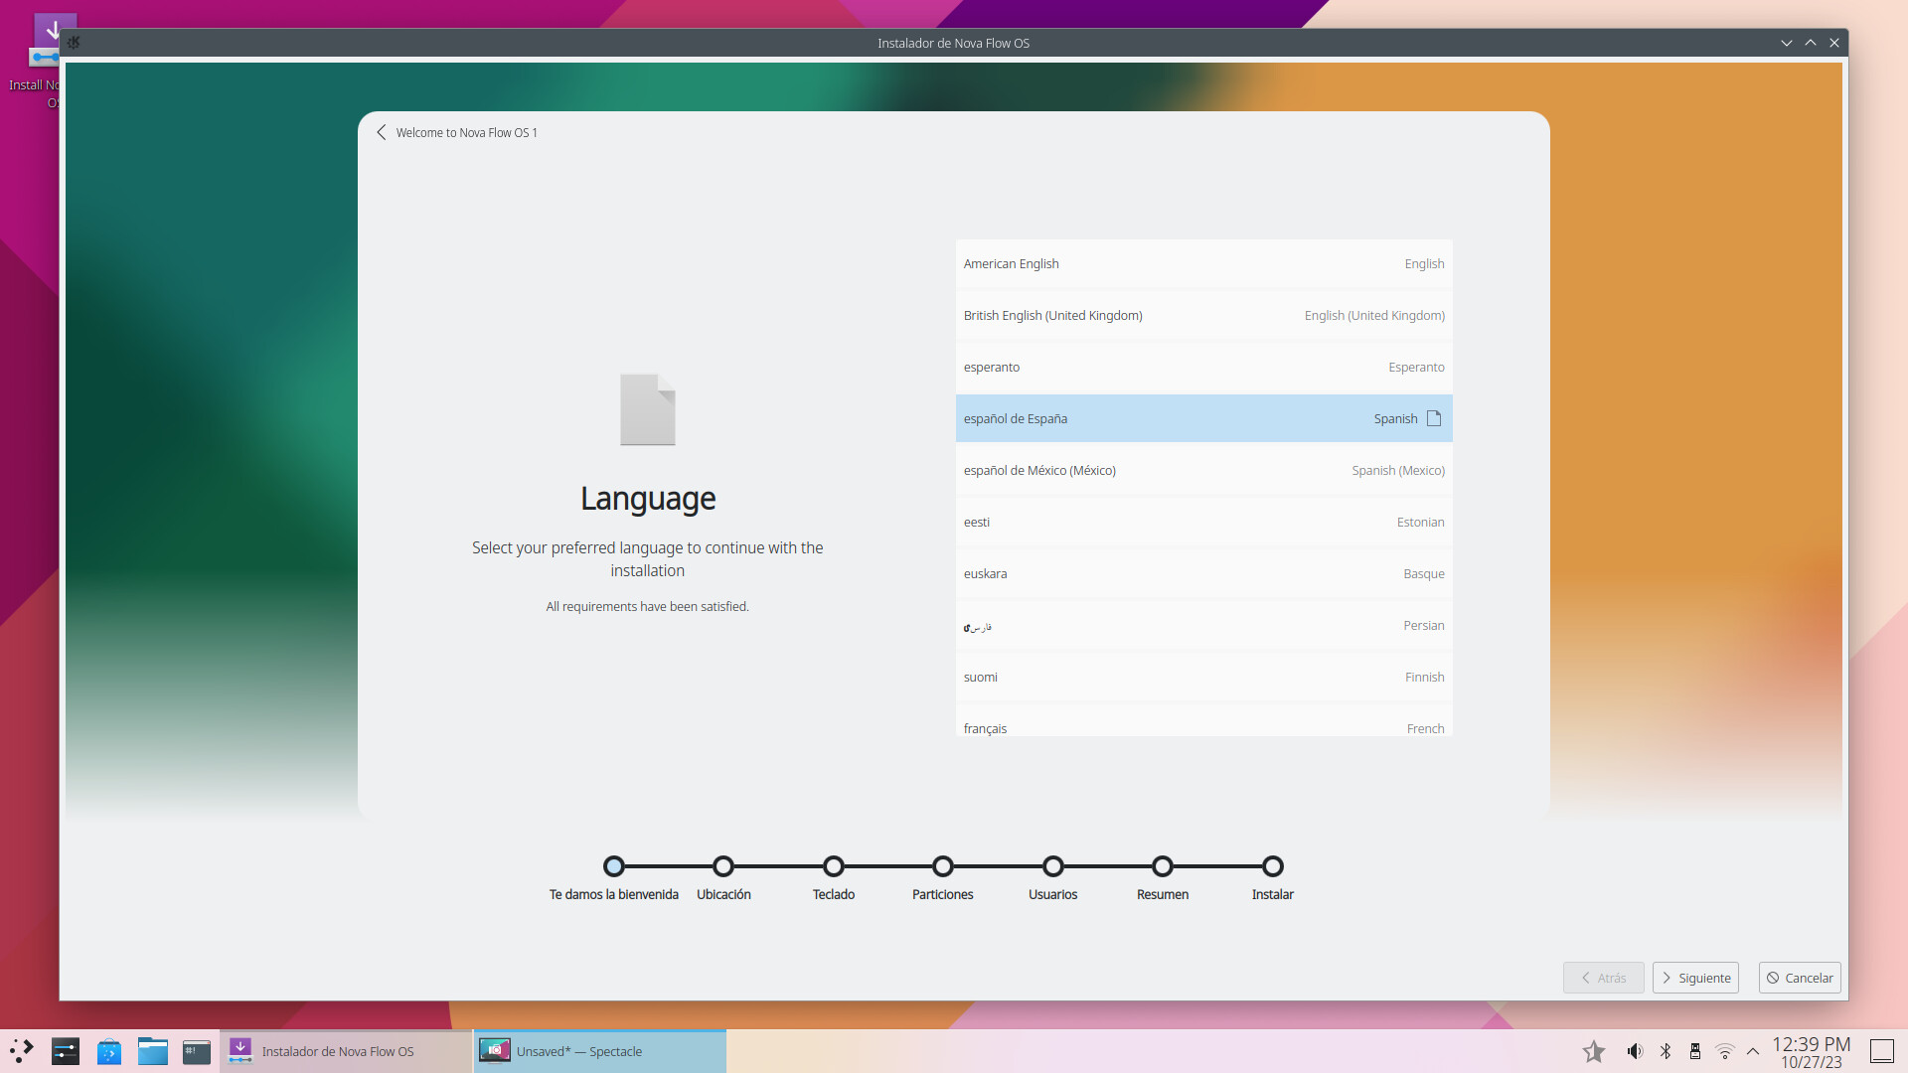Open the Discover software store taskbar icon
Screen dimensions: 1908x1073
[109, 1051]
